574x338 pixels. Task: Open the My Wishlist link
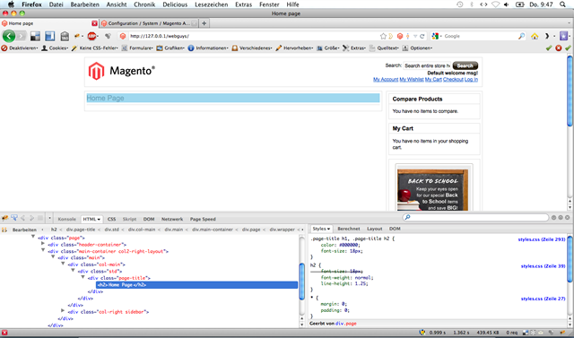pos(412,80)
